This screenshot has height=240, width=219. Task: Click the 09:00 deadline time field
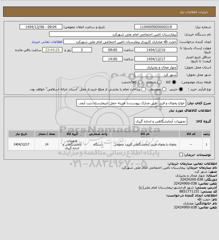113,50
